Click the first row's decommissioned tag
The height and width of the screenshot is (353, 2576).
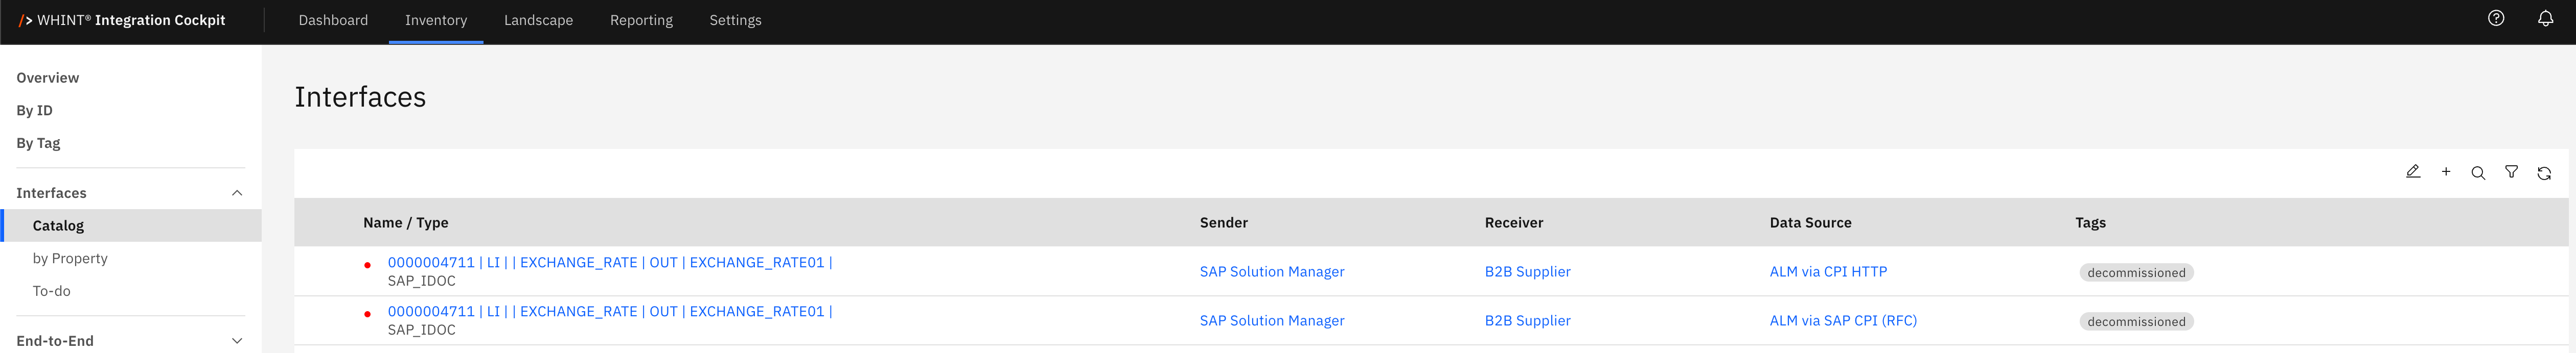click(x=2136, y=272)
